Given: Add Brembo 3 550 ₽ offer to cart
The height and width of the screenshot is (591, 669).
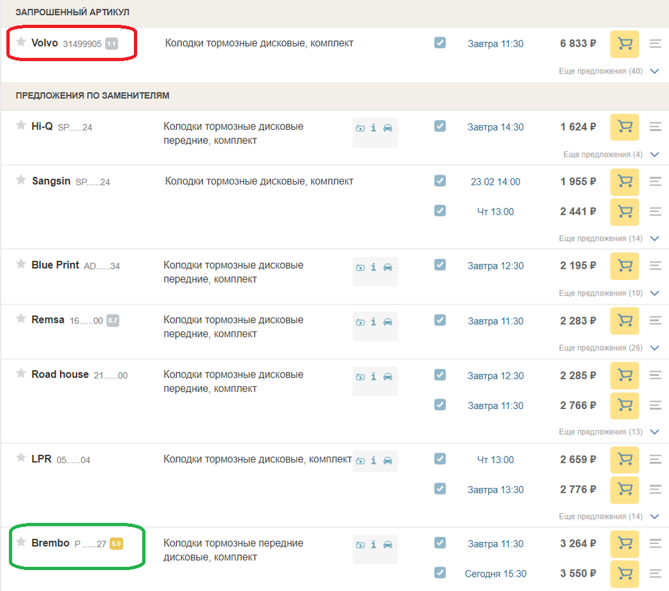Looking at the screenshot, I should (624, 574).
